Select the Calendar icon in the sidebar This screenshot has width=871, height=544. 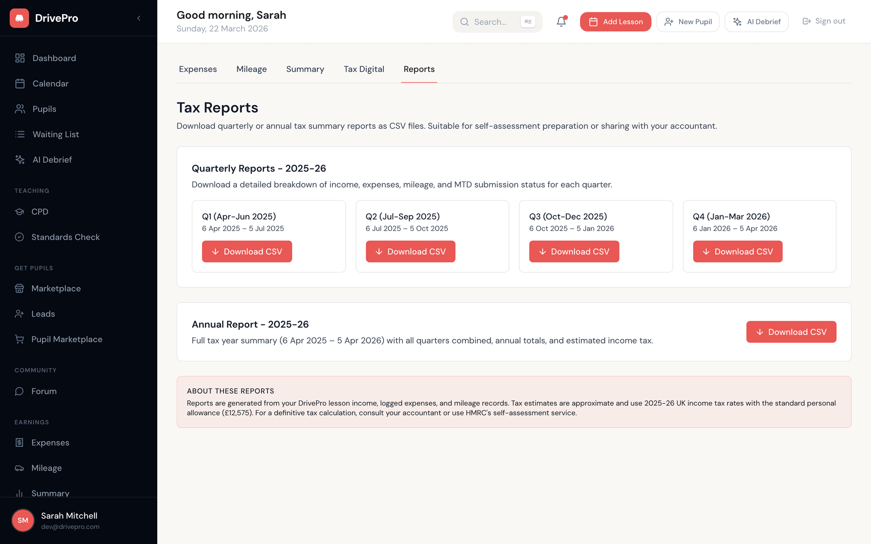click(x=20, y=83)
